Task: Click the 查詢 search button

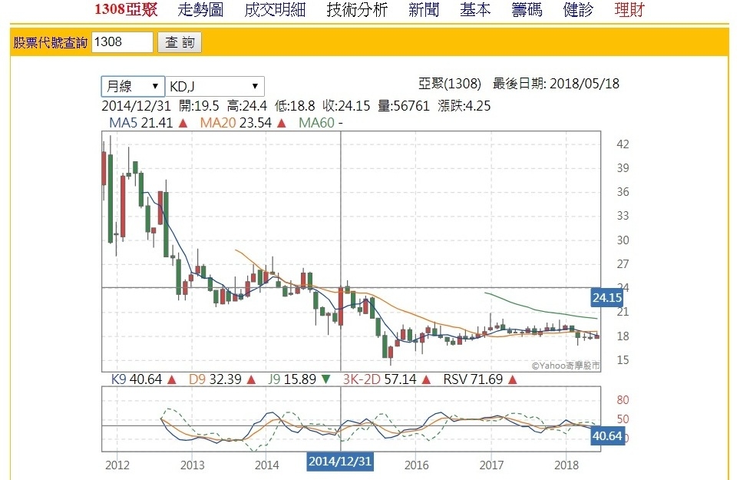Action: point(180,42)
